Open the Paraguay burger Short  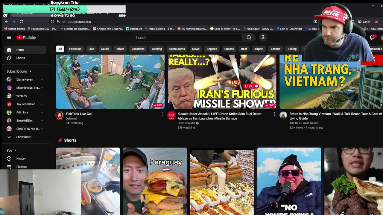tap(155, 181)
